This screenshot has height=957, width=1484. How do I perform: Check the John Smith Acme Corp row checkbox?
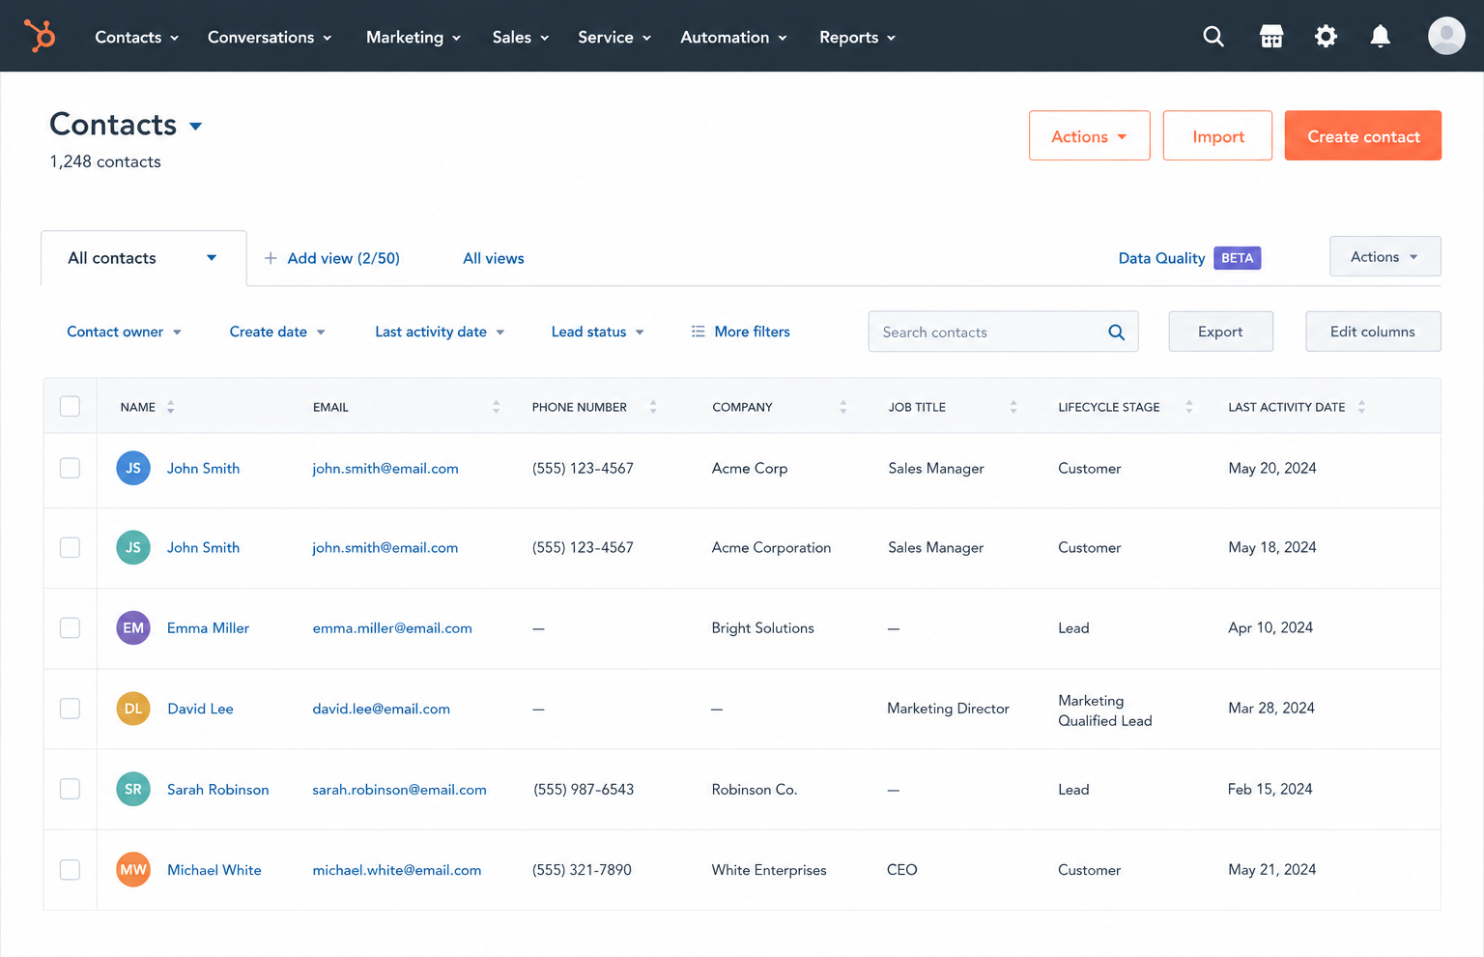click(x=70, y=468)
